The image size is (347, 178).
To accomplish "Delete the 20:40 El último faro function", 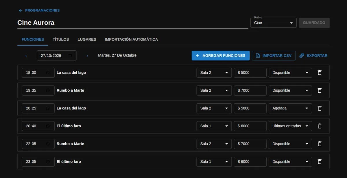I will click(x=320, y=126).
